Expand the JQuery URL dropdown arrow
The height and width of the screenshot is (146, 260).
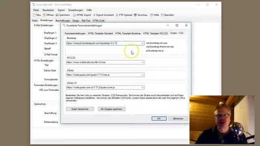tap(143, 75)
